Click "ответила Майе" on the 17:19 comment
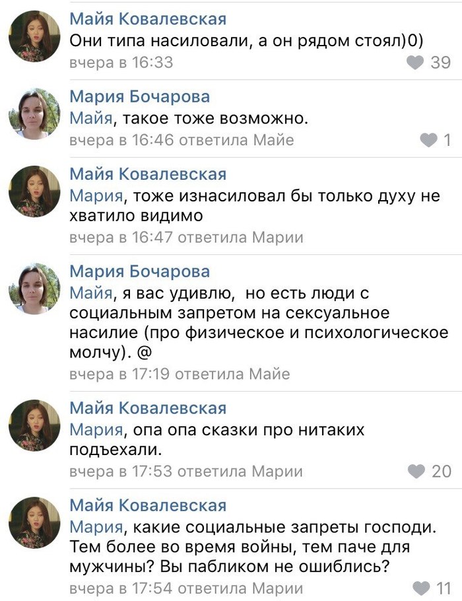The image size is (462, 601). [234, 374]
